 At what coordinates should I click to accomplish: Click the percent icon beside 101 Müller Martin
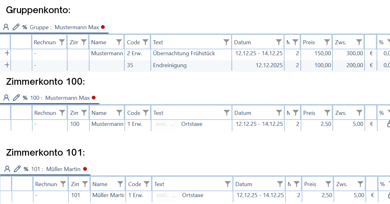click(26, 169)
